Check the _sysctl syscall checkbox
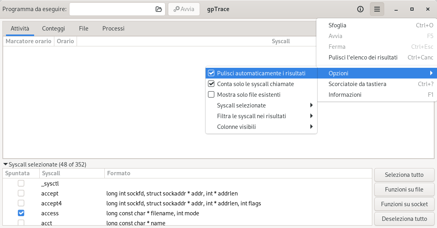The width and height of the screenshot is (437, 228). pyautogui.click(x=21, y=183)
